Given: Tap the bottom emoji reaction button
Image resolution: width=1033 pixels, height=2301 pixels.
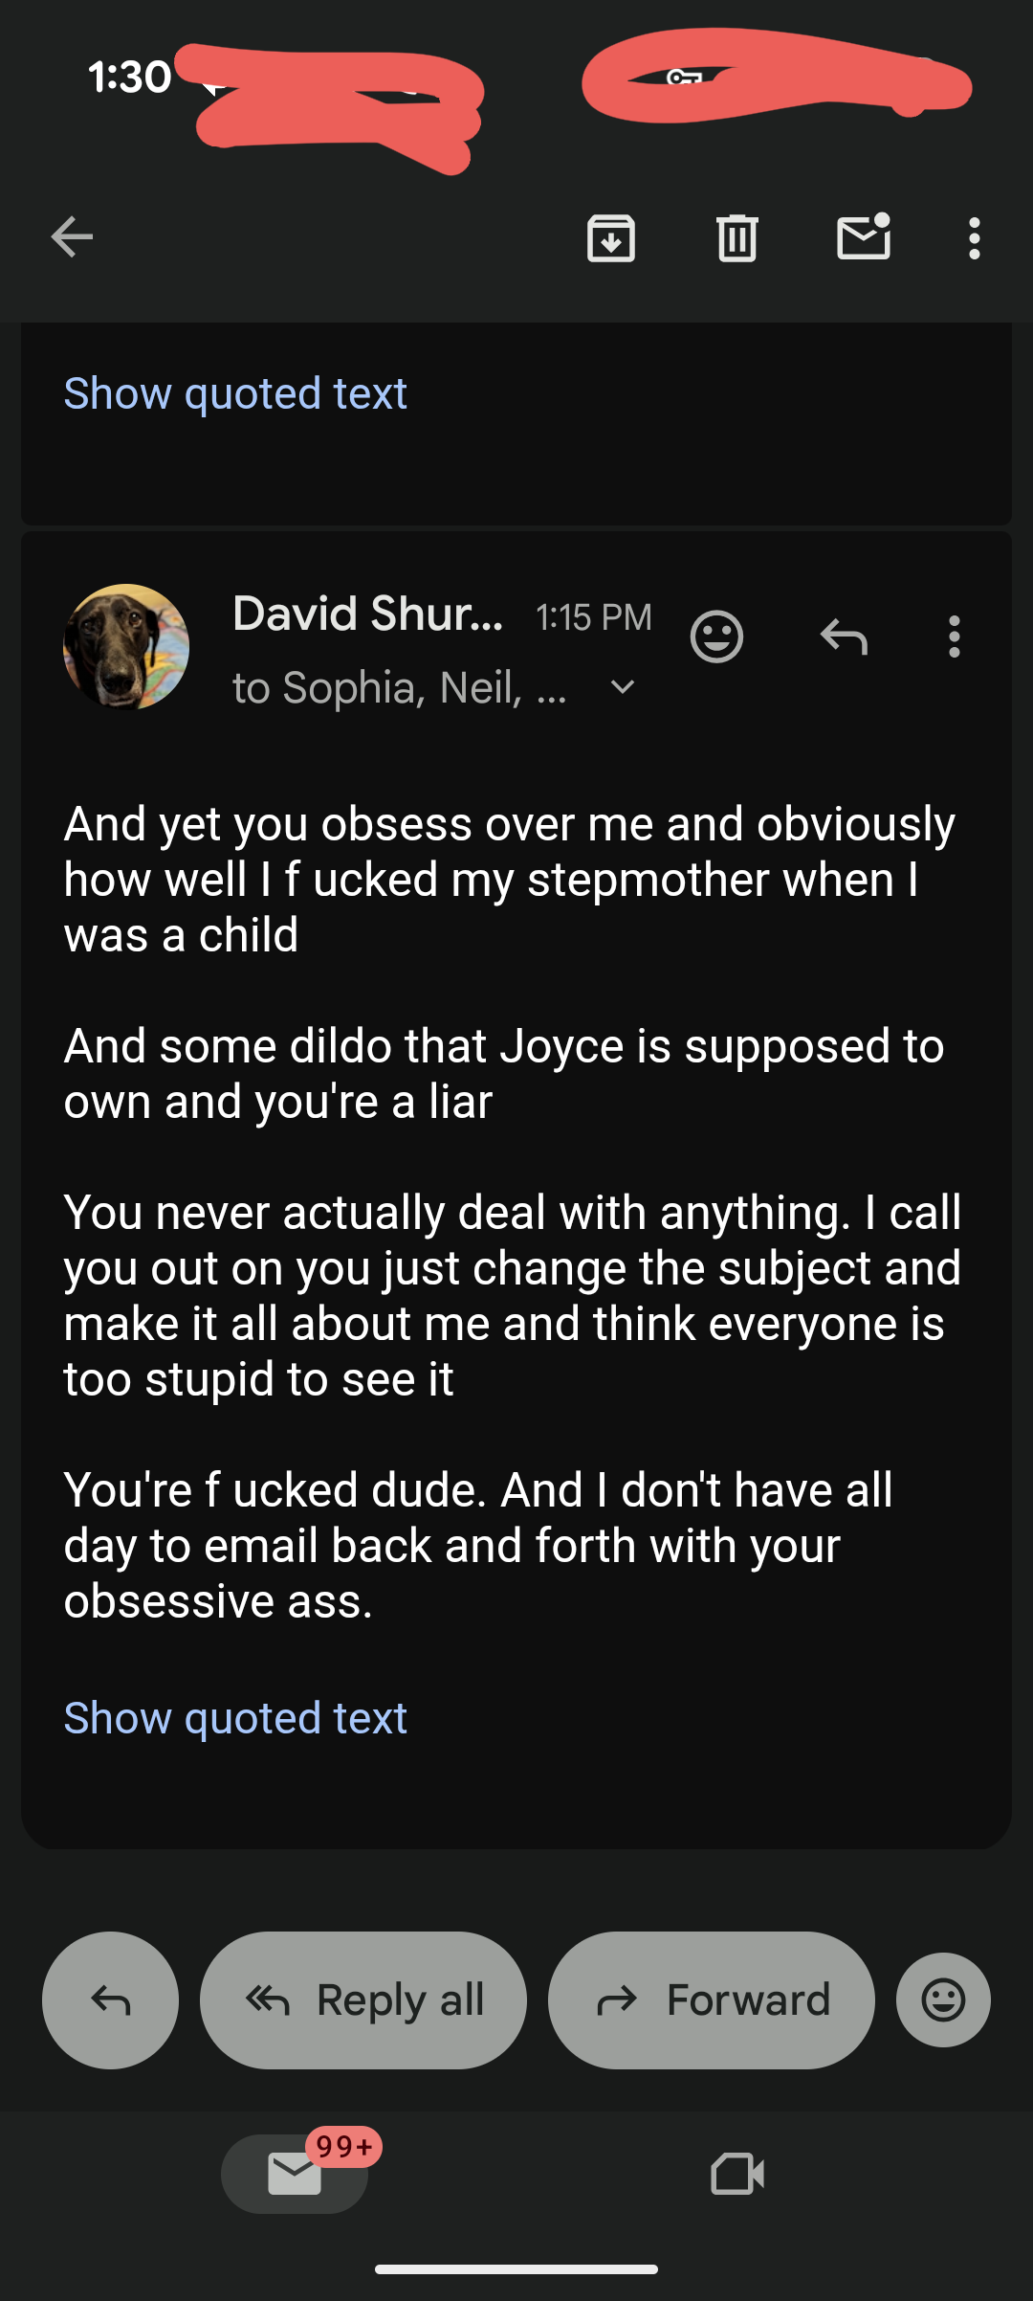Looking at the screenshot, I should 943,1999.
